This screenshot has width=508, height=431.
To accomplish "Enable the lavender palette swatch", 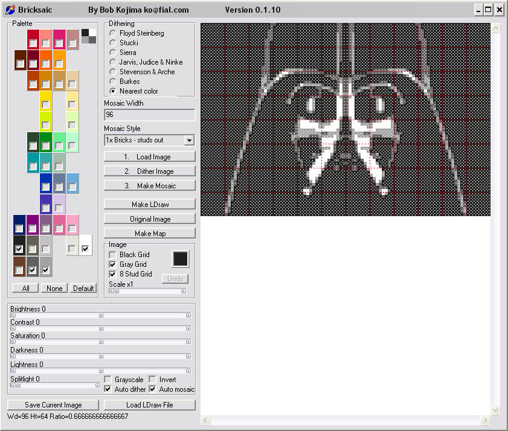I will pos(59,208).
